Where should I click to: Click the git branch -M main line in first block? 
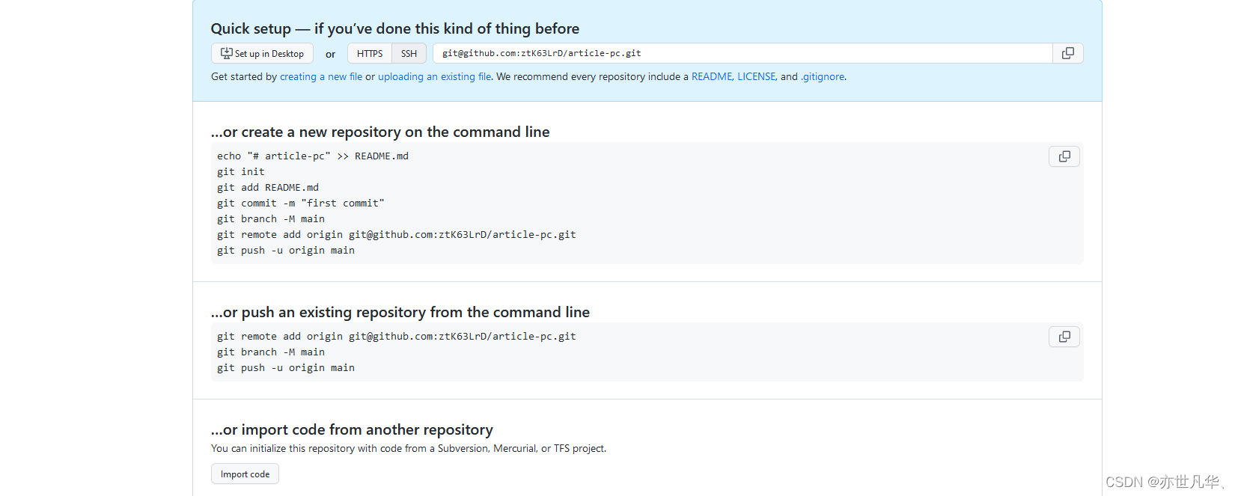click(271, 218)
